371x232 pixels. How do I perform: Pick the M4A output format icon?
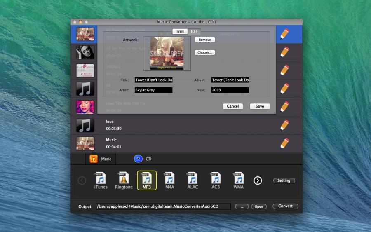(170, 178)
